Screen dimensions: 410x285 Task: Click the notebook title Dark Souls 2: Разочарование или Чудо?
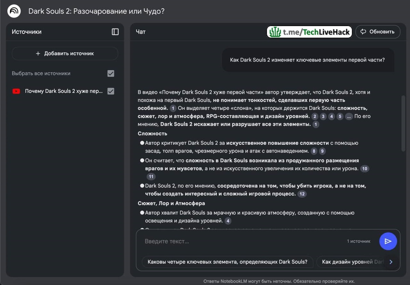[x=96, y=11]
